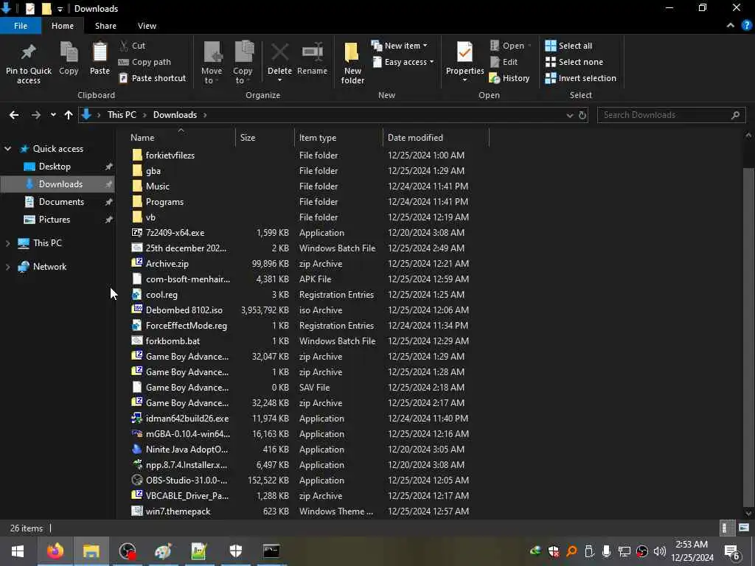
Task: Open the Help question mark icon
Action: click(x=747, y=26)
